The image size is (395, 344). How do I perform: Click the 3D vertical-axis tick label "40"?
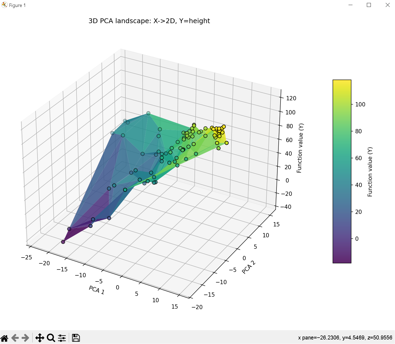[x=288, y=154]
